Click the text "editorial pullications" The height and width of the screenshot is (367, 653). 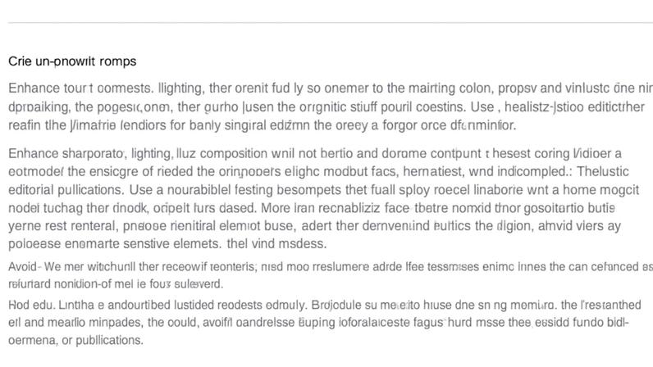(x=66, y=190)
